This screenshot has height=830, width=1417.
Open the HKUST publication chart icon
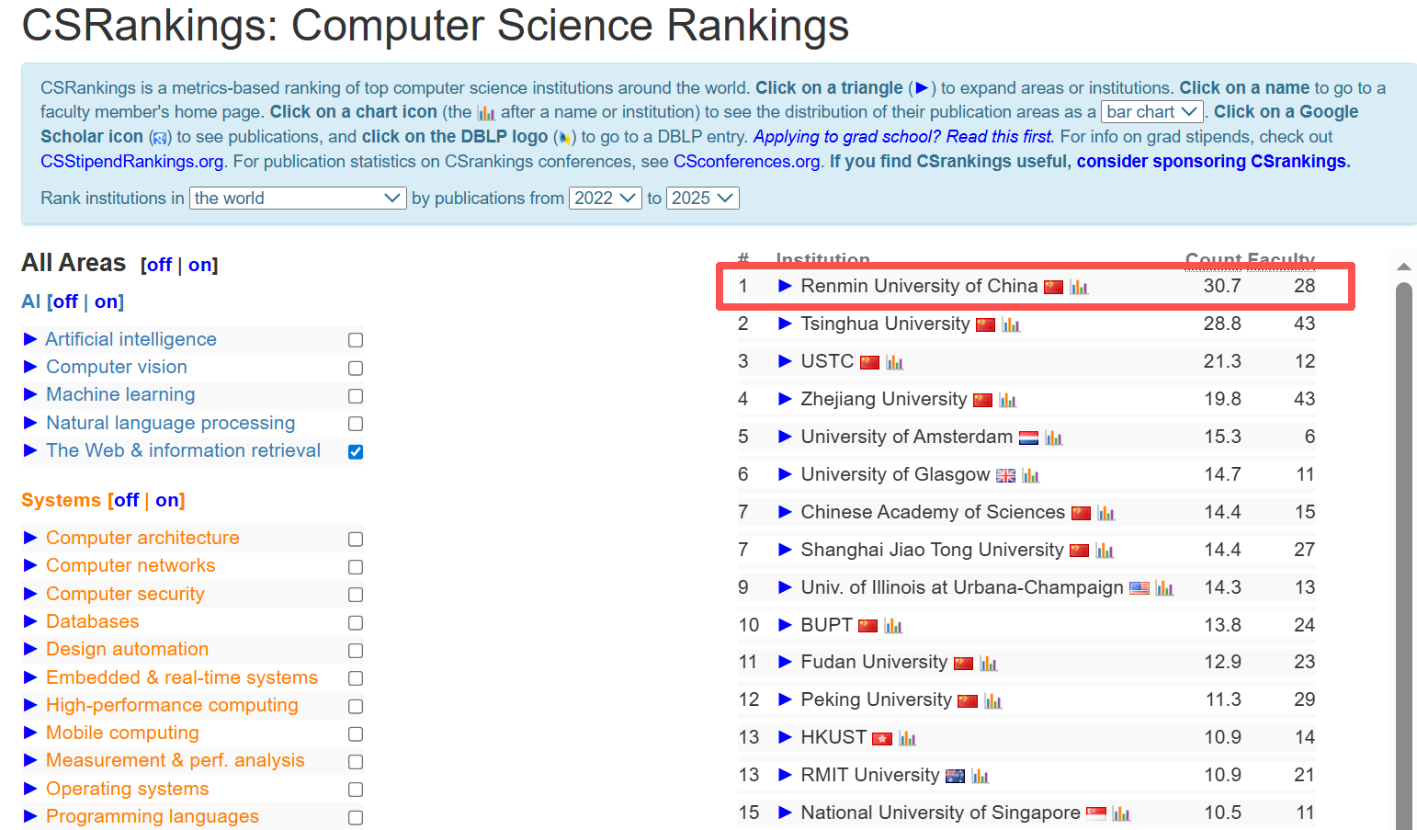tap(908, 739)
